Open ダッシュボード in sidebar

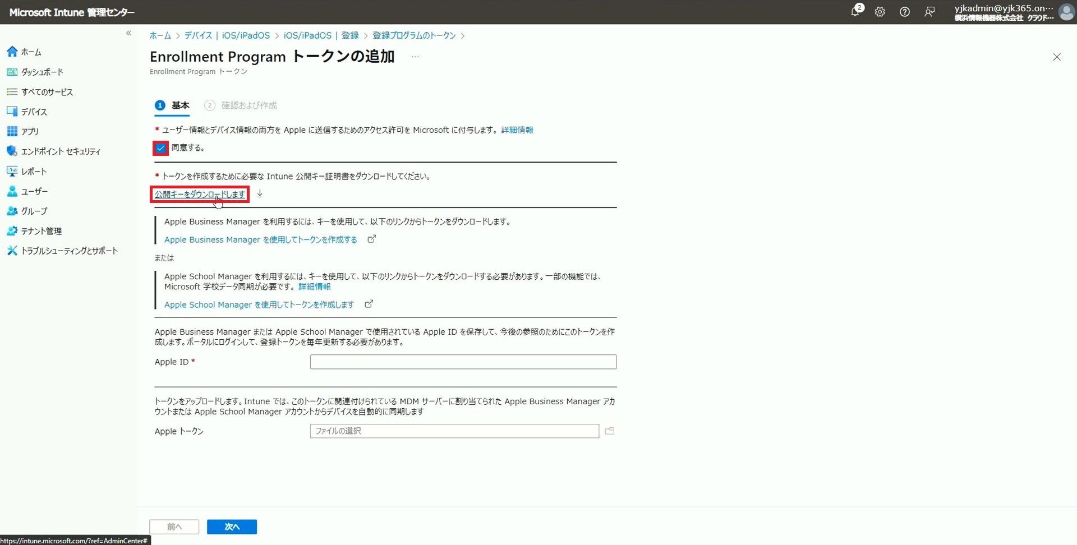pos(35,72)
